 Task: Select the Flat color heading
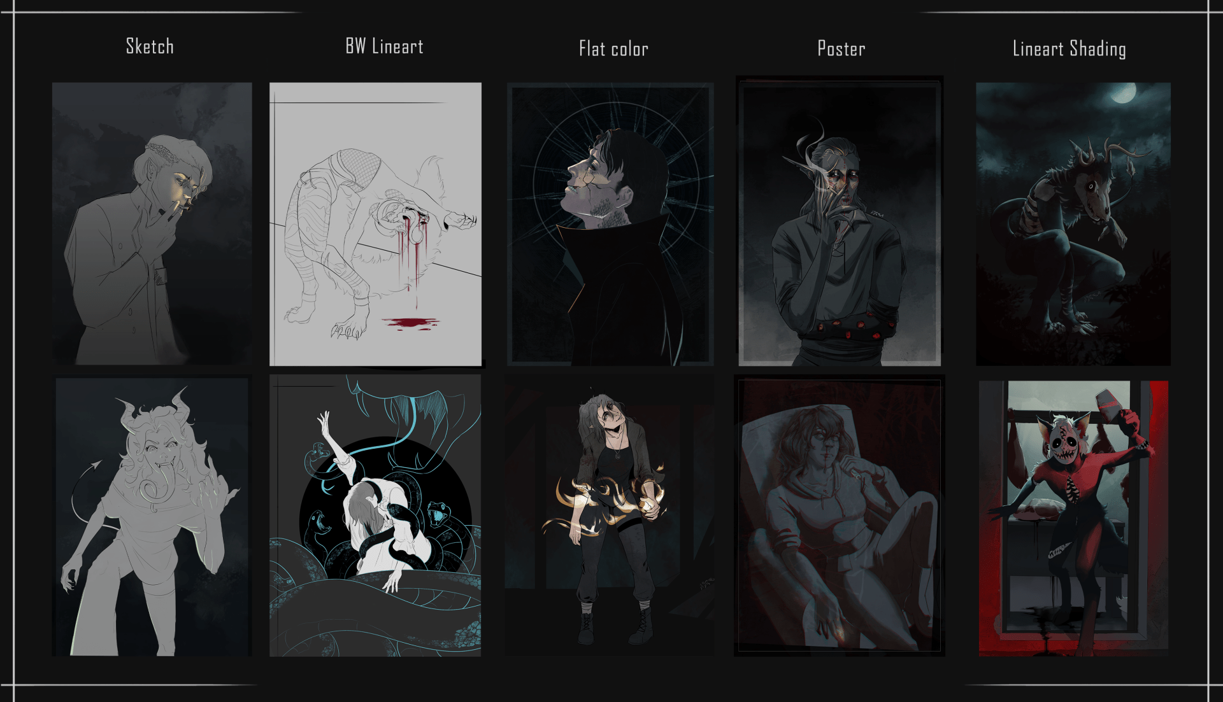[x=613, y=49]
